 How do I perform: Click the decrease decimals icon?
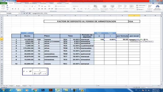[x=88, y=9]
